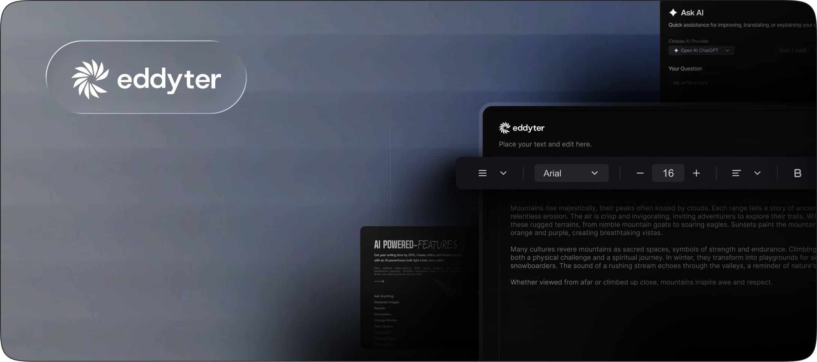This screenshot has height=362, width=817.
Task: Expand the chevron next to the list icon
Action: point(503,173)
